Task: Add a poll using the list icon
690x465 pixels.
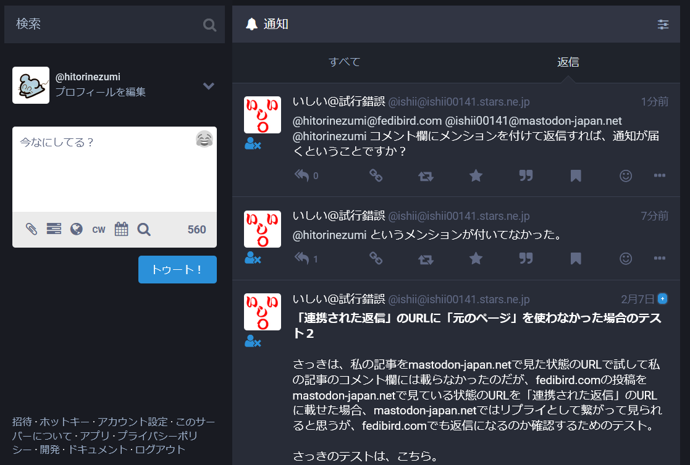Action: [54, 230]
